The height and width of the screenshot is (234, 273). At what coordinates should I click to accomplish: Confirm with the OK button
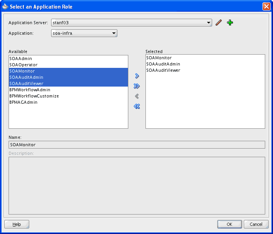point(229,224)
